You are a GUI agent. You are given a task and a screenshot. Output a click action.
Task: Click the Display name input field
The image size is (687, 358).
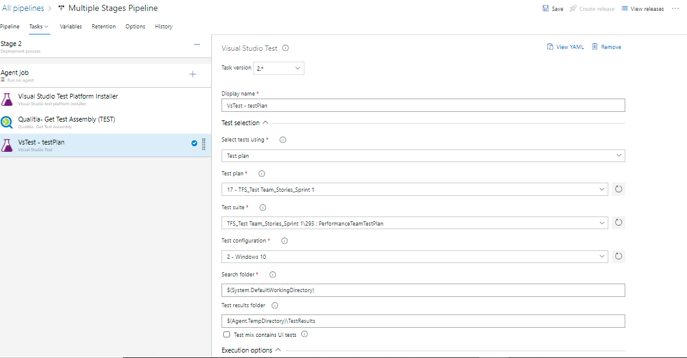422,105
